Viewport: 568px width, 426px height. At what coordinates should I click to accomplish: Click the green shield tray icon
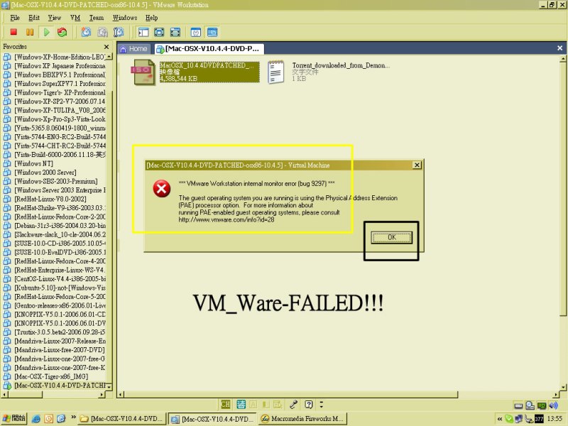pos(509,419)
